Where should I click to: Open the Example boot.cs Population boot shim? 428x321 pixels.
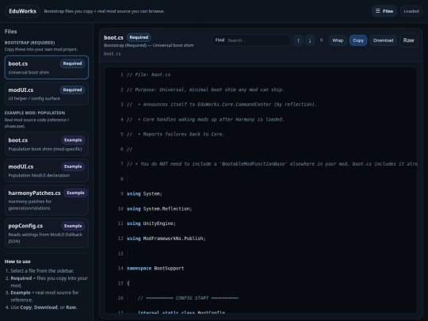click(x=47, y=143)
